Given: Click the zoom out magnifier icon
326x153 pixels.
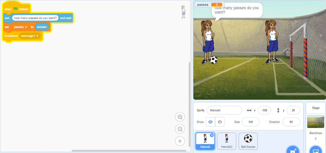Looking at the screenshot, I should coord(180,129).
